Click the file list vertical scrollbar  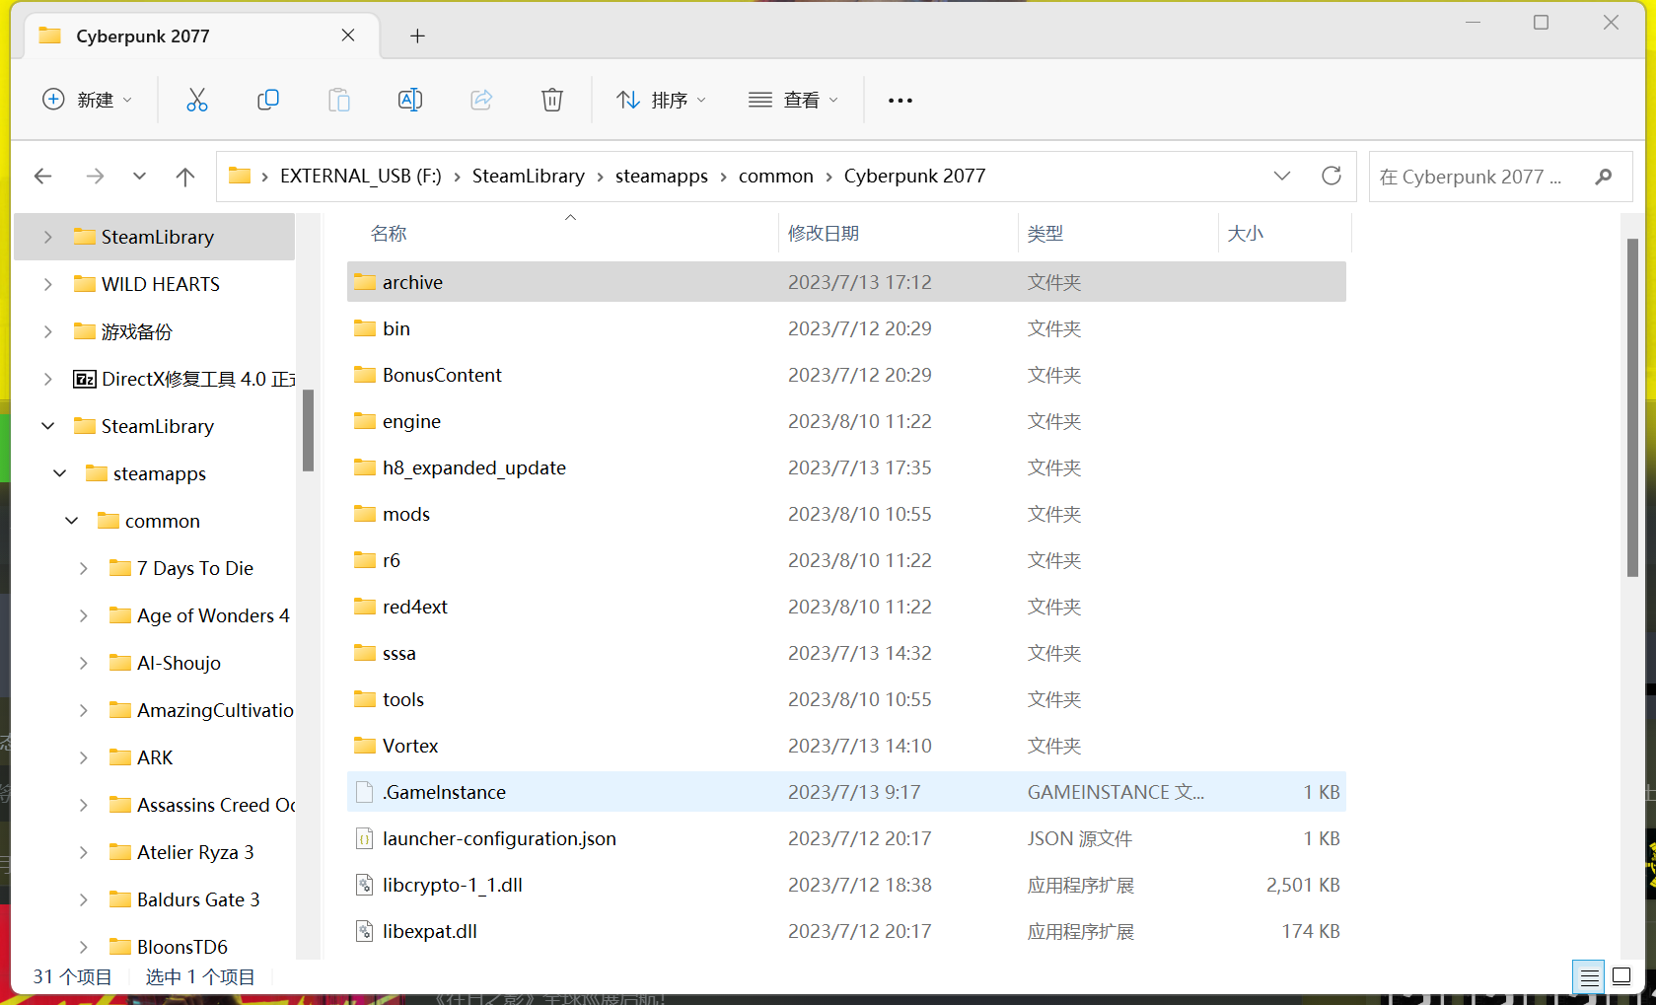point(1632,406)
